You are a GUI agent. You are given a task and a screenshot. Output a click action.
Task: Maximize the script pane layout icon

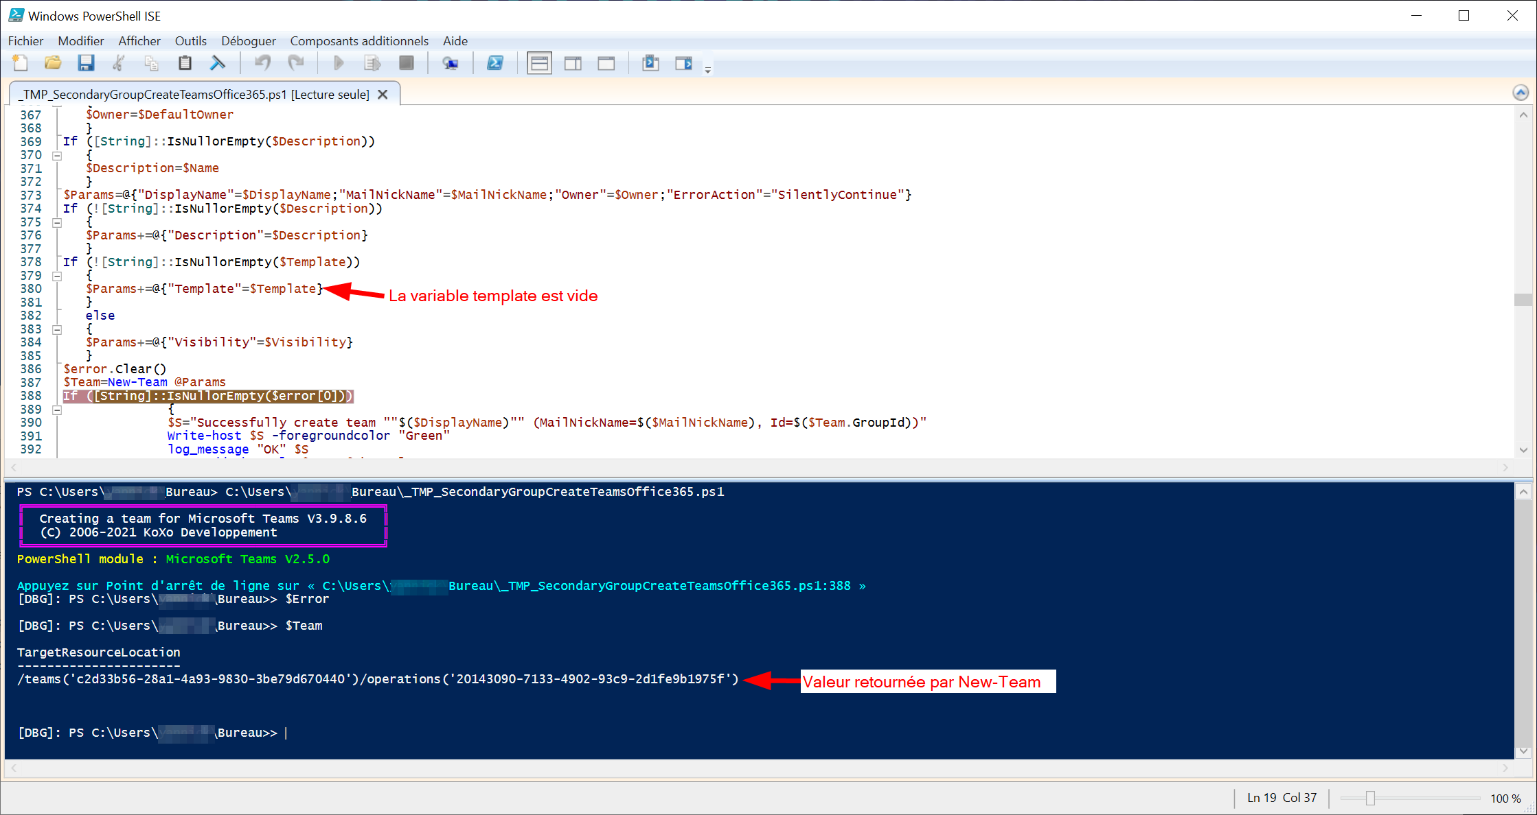point(606,63)
